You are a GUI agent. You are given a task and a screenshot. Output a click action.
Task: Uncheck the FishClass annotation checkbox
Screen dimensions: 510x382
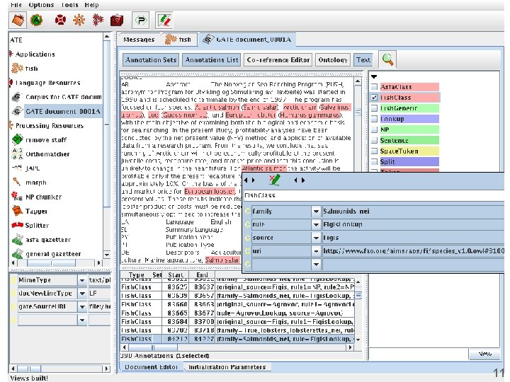[373, 97]
